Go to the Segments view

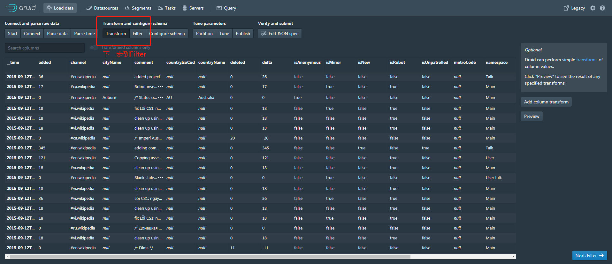(138, 8)
